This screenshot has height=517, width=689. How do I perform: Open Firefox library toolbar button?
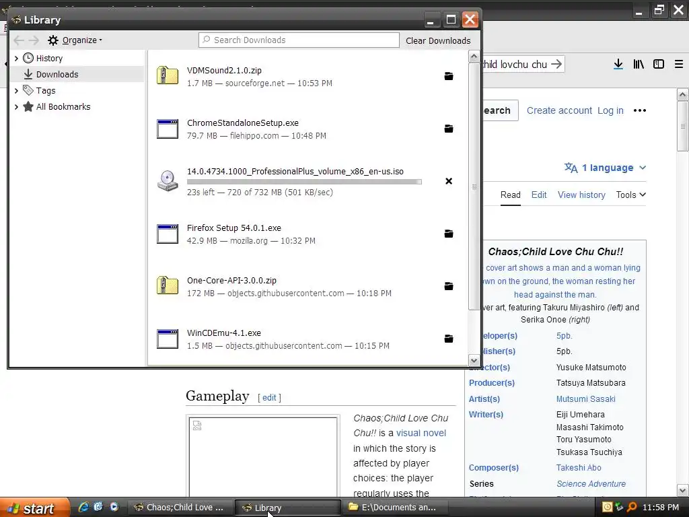pyautogui.click(x=638, y=64)
